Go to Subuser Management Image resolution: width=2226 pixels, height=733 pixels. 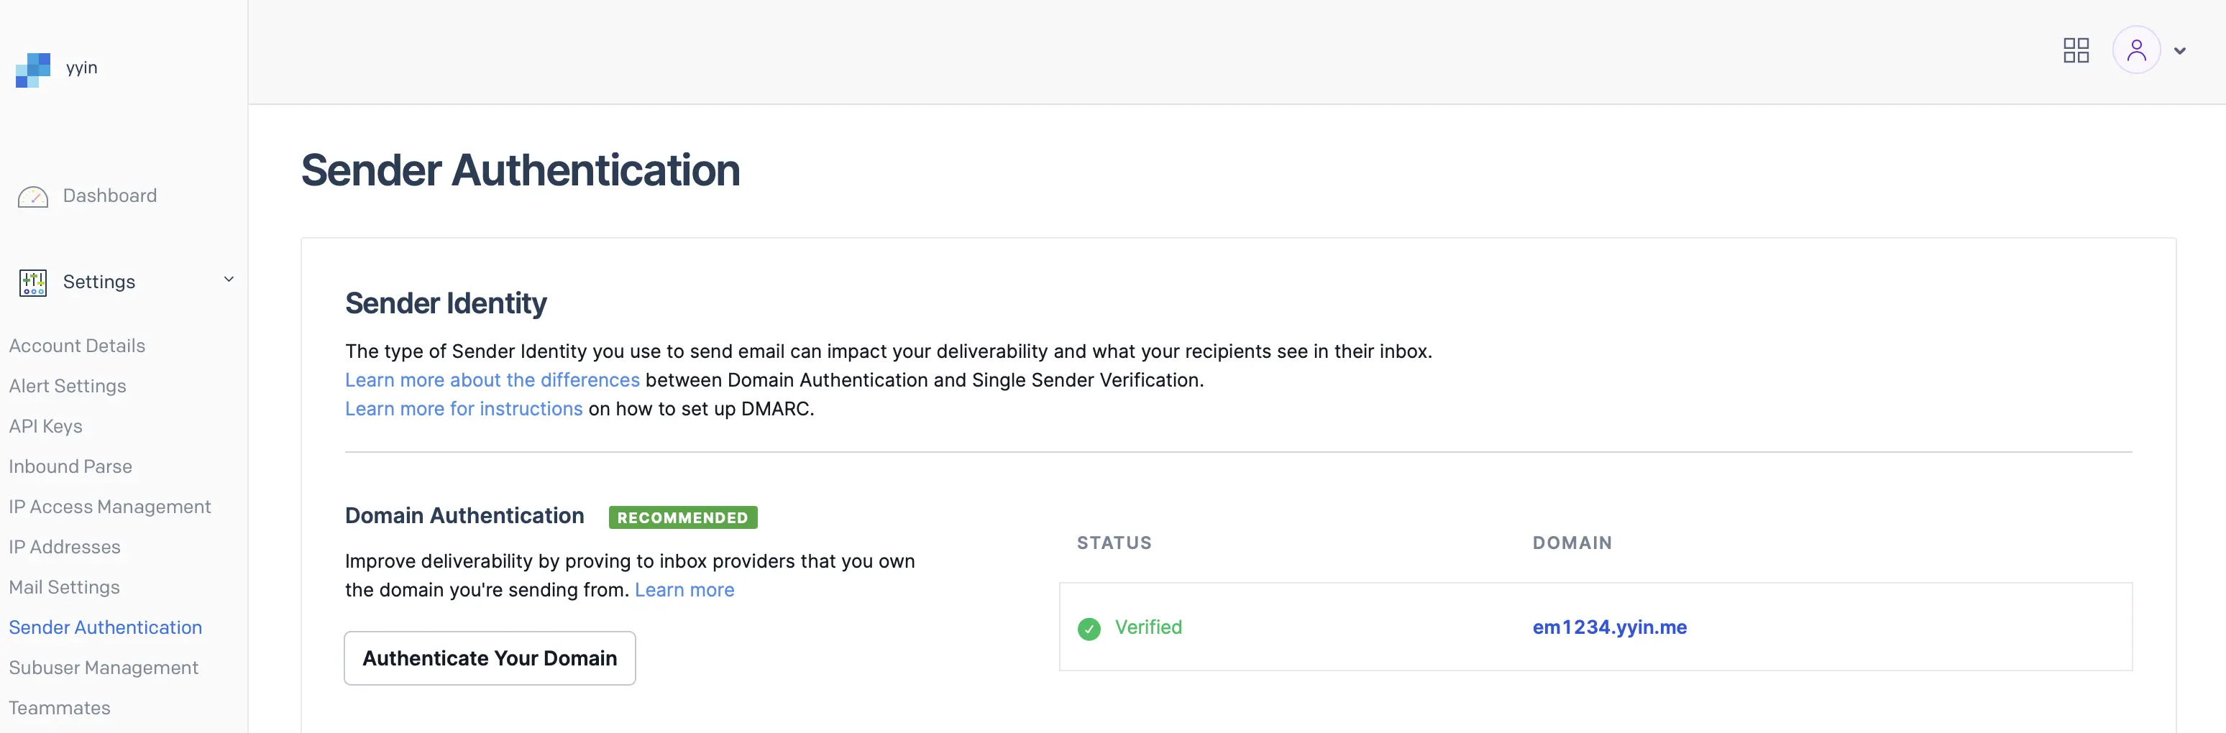[104, 668]
